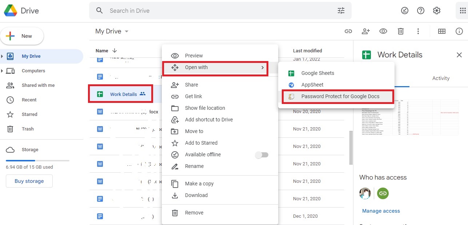Open Google Drive settings gear
The image size is (468, 225).
[x=436, y=11]
